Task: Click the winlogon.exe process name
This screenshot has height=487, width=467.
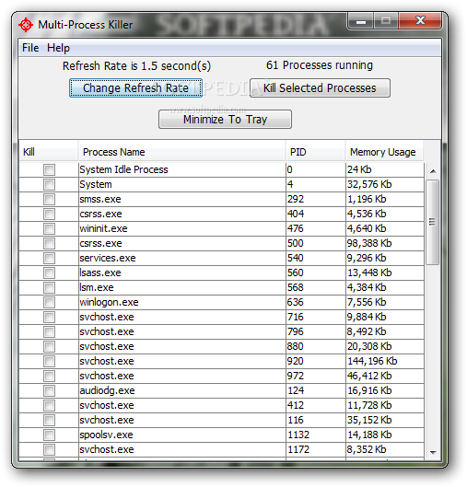Action: coord(109,302)
